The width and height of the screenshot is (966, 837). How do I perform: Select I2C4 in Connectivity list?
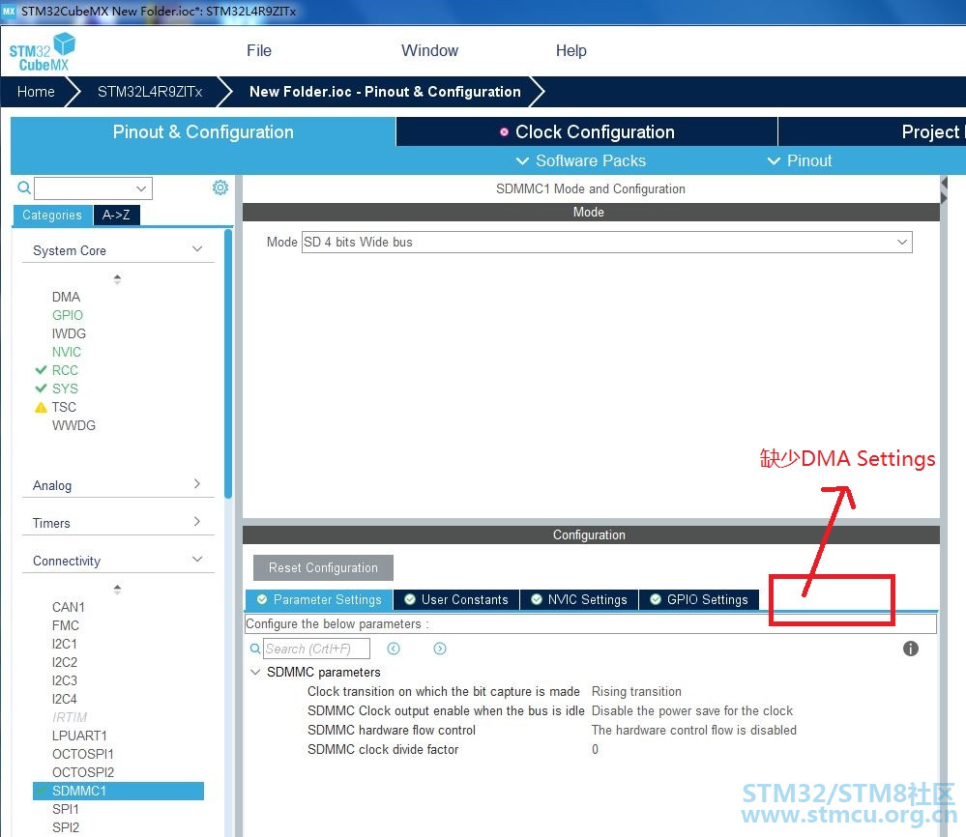pyautogui.click(x=65, y=699)
